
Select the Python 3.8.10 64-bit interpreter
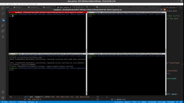(152, 102)
